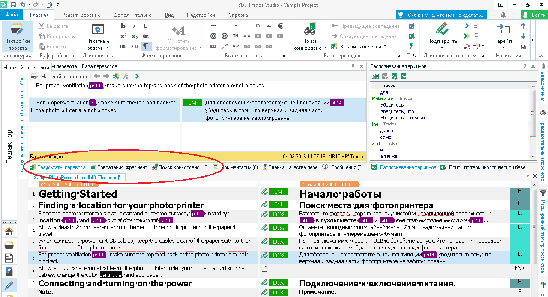Open the Пакетные задачи dropdown arrow
Viewport: 548px width, 297px height.
[108, 48]
